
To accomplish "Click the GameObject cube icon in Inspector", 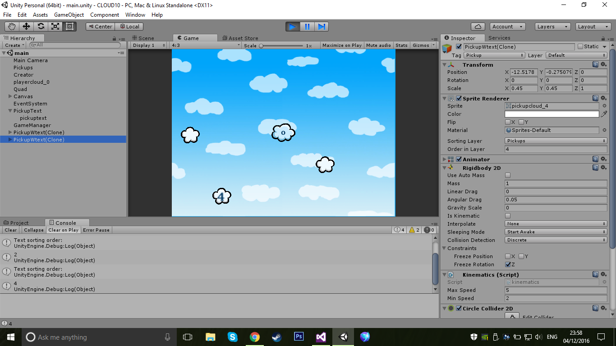I will click(447, 49).
